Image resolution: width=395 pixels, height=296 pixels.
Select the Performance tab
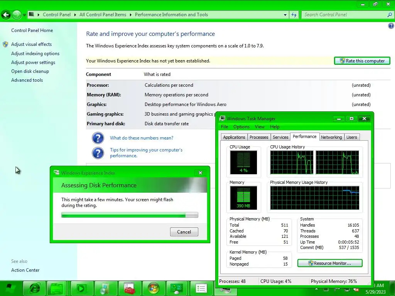305,136
